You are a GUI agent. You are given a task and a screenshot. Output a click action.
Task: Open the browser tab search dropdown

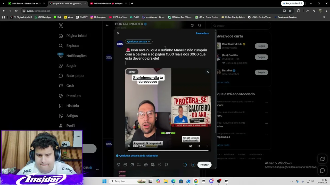3,4
